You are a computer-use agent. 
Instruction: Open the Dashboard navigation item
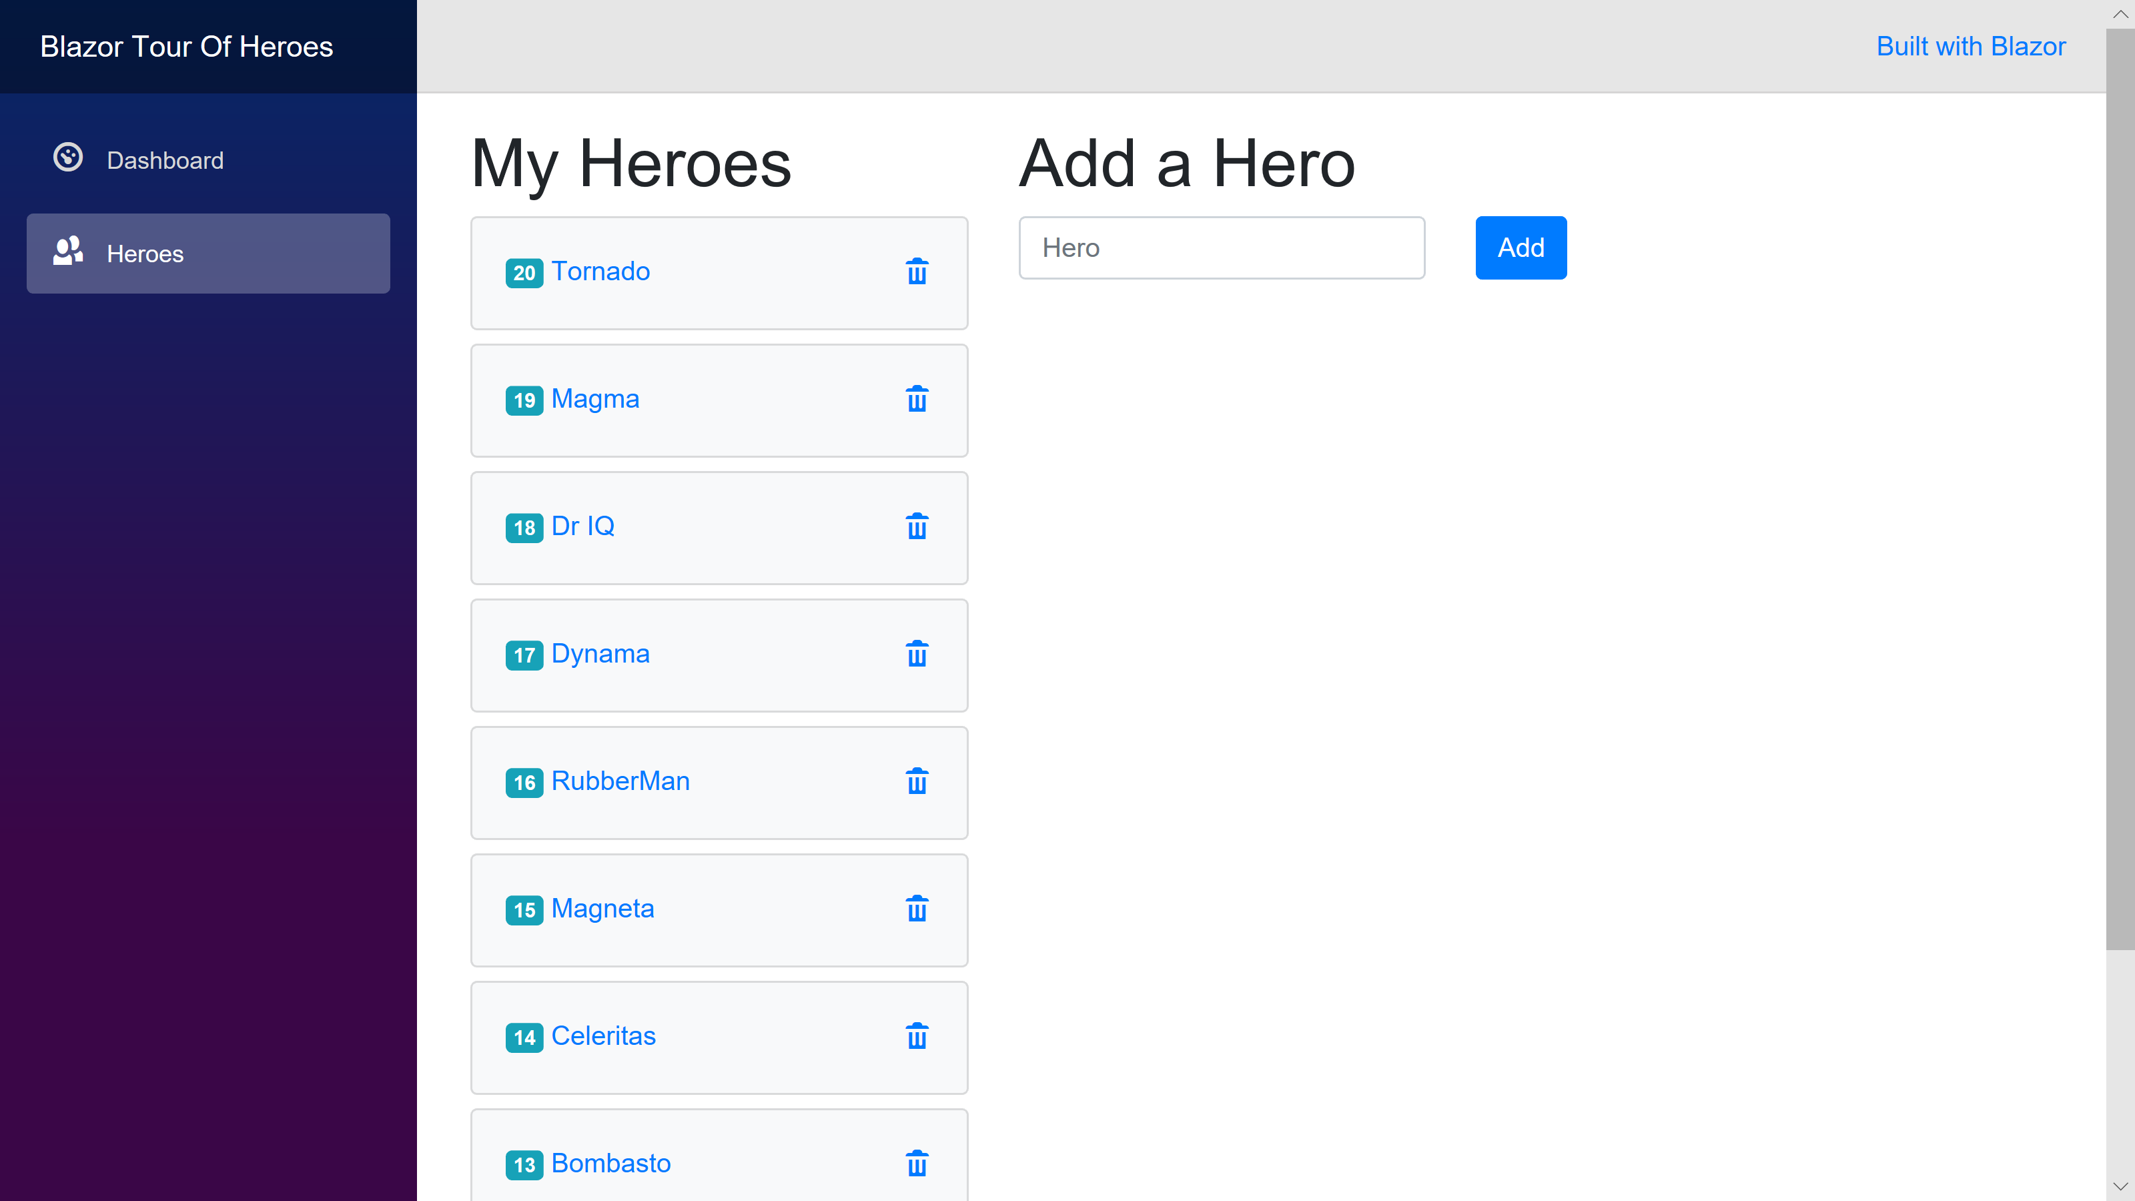(x=165, y=160)
